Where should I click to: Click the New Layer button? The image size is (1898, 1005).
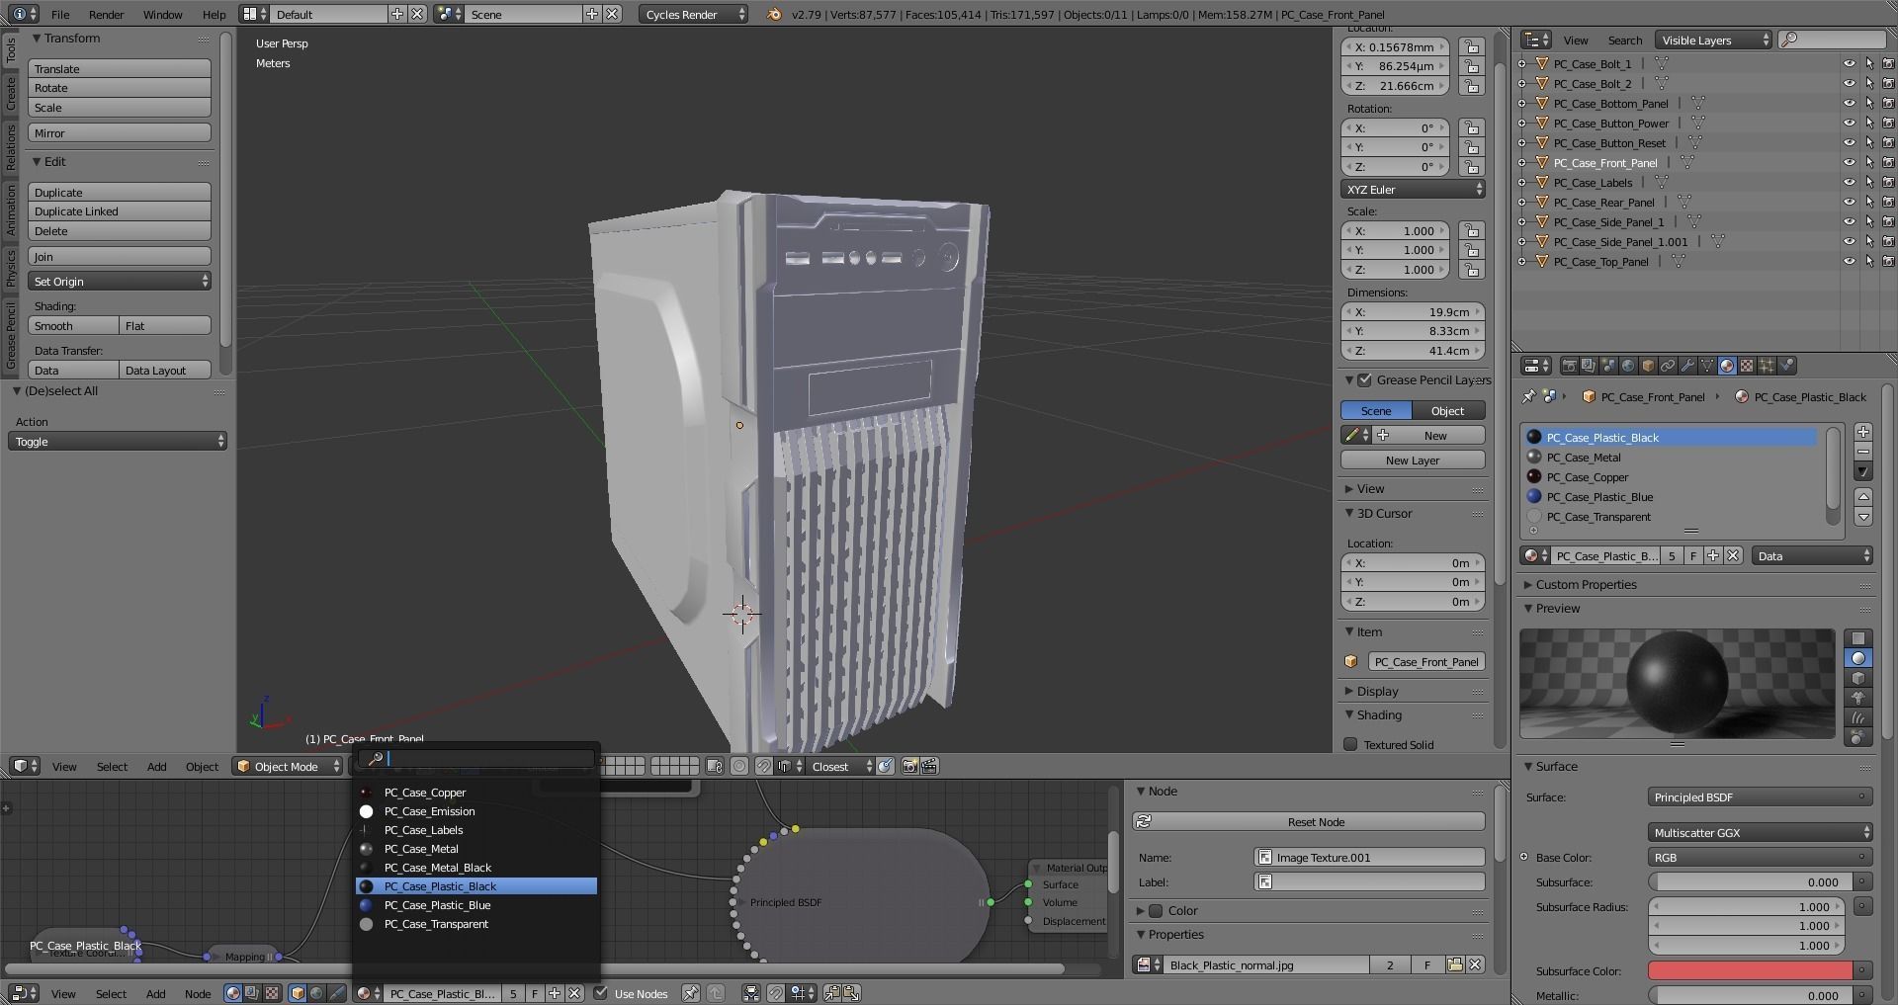pos(1413,460)
